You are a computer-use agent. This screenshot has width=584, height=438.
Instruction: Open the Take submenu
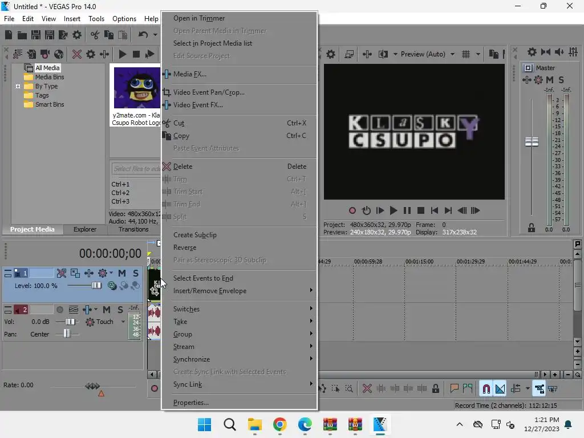[x=240, y=322]
